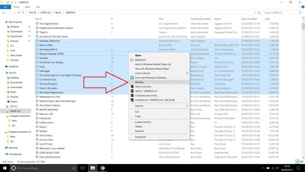Choose Add to Windows Media Player list

(x=159, y=64)
